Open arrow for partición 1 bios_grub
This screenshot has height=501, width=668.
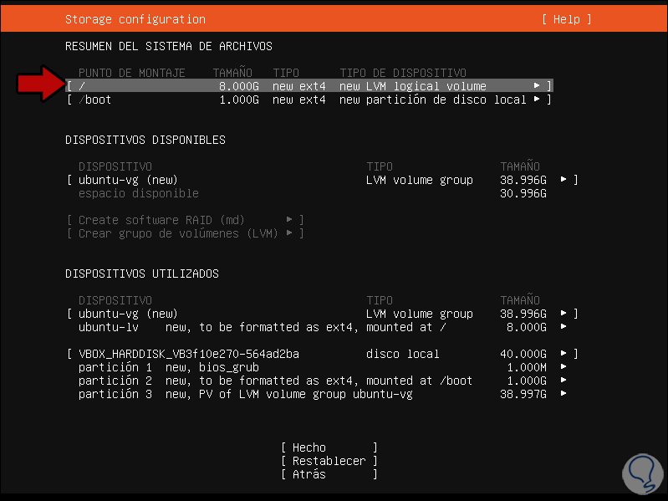pos(563,367)
